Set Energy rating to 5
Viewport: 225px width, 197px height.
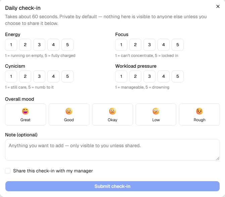[67, 45]
